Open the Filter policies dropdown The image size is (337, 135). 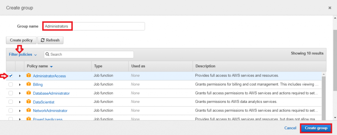pos(23,54)
